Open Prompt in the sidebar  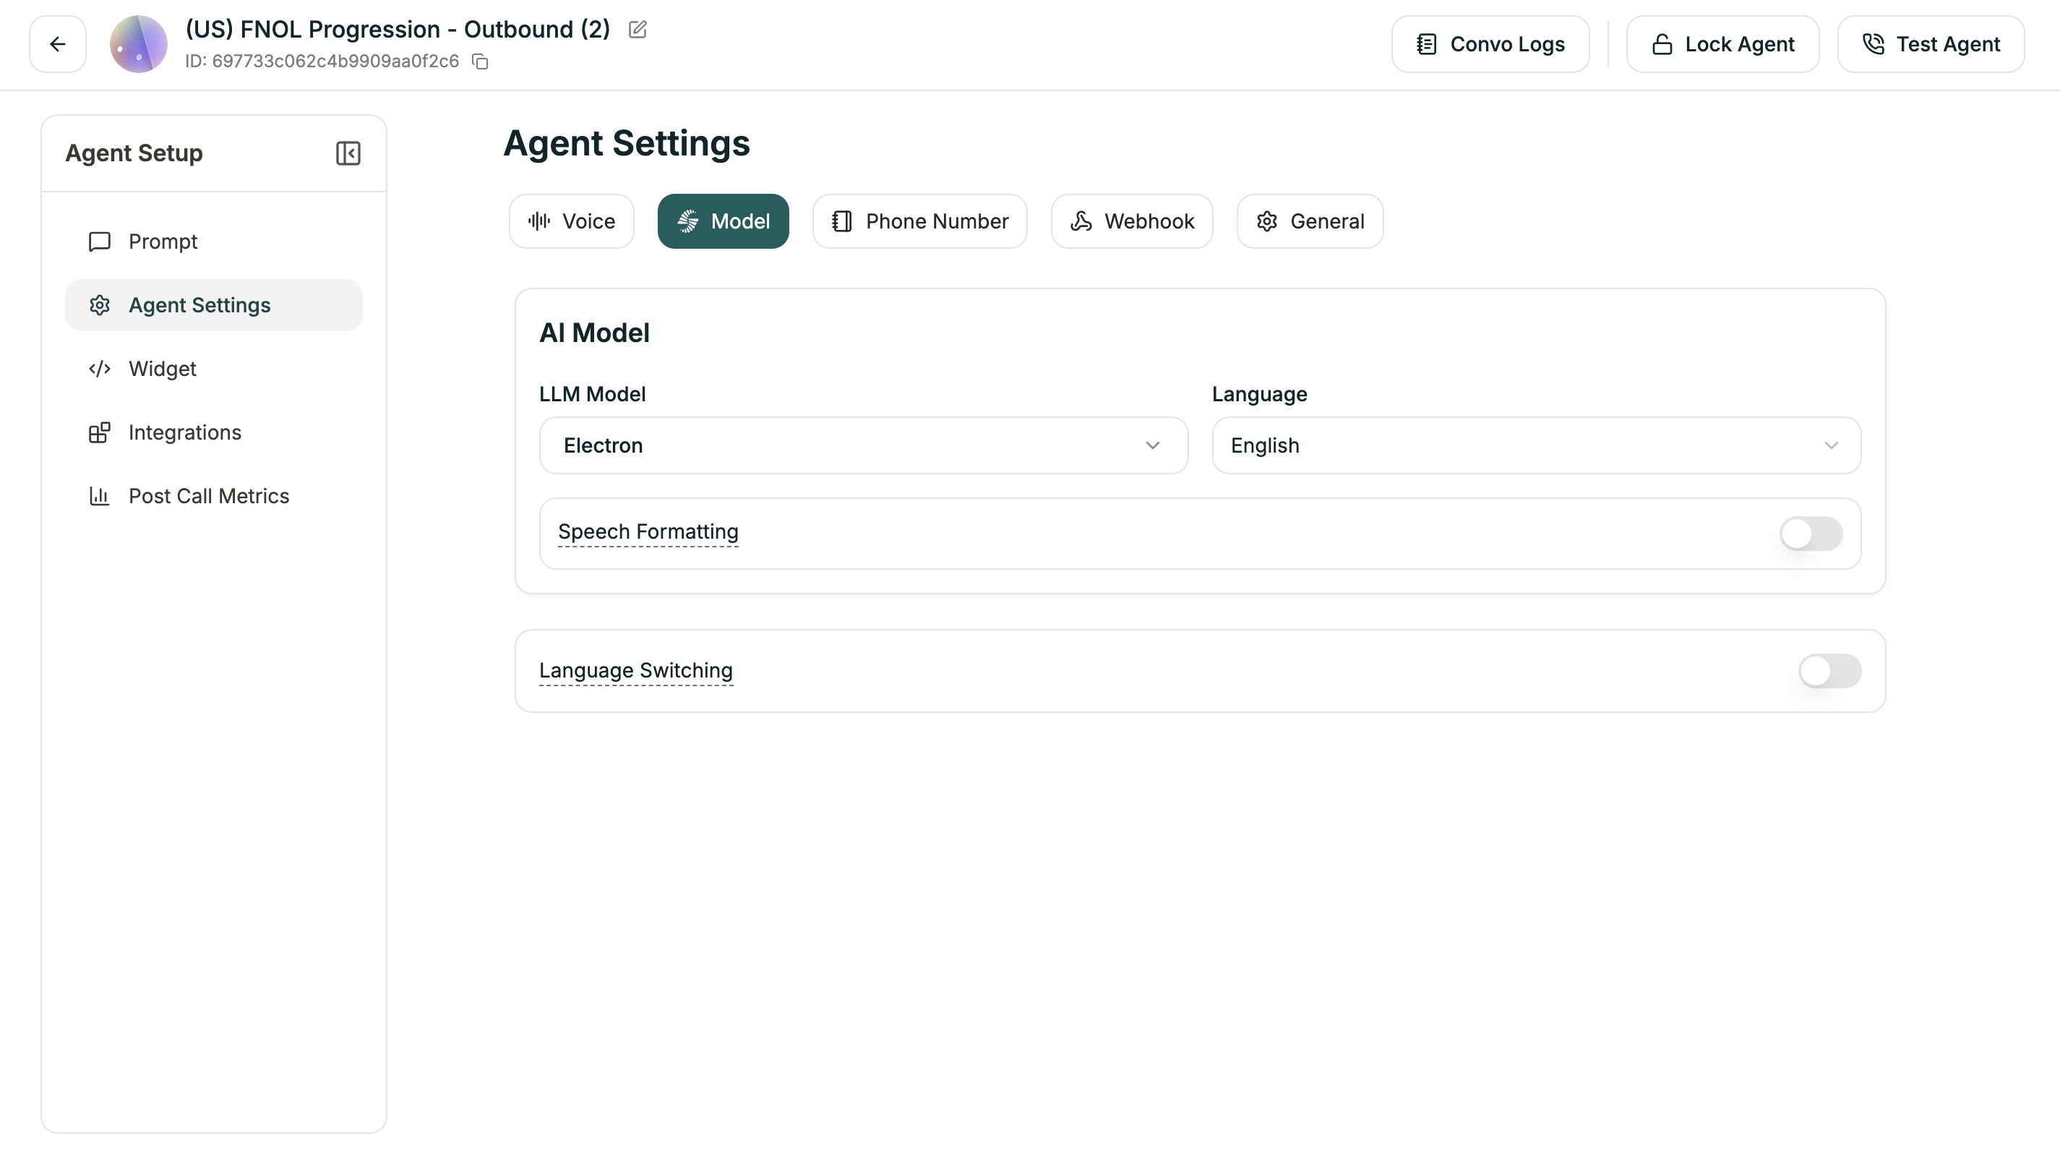tap(163, 242)
